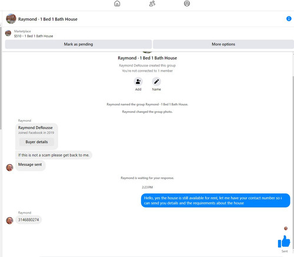Viewport: 294px width, 257px height.
Task: Open the profile circle icon in top navigation
Action: [x=187, y=4]
